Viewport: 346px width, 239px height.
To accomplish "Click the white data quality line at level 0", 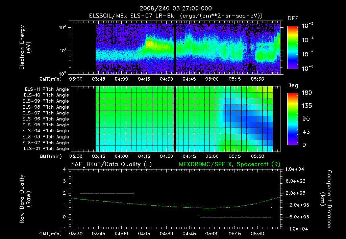I will [x=236, y=217].
